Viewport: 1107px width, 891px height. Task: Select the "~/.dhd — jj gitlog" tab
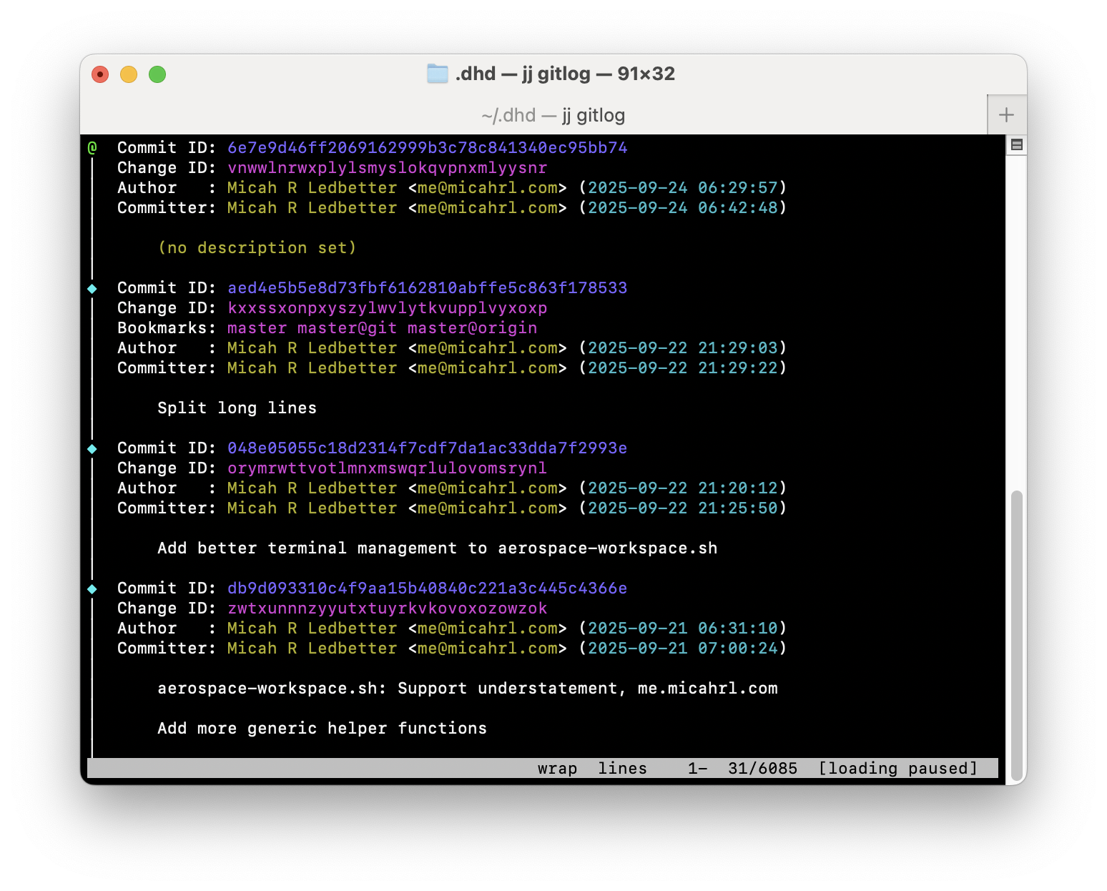[x=553, y=115]
